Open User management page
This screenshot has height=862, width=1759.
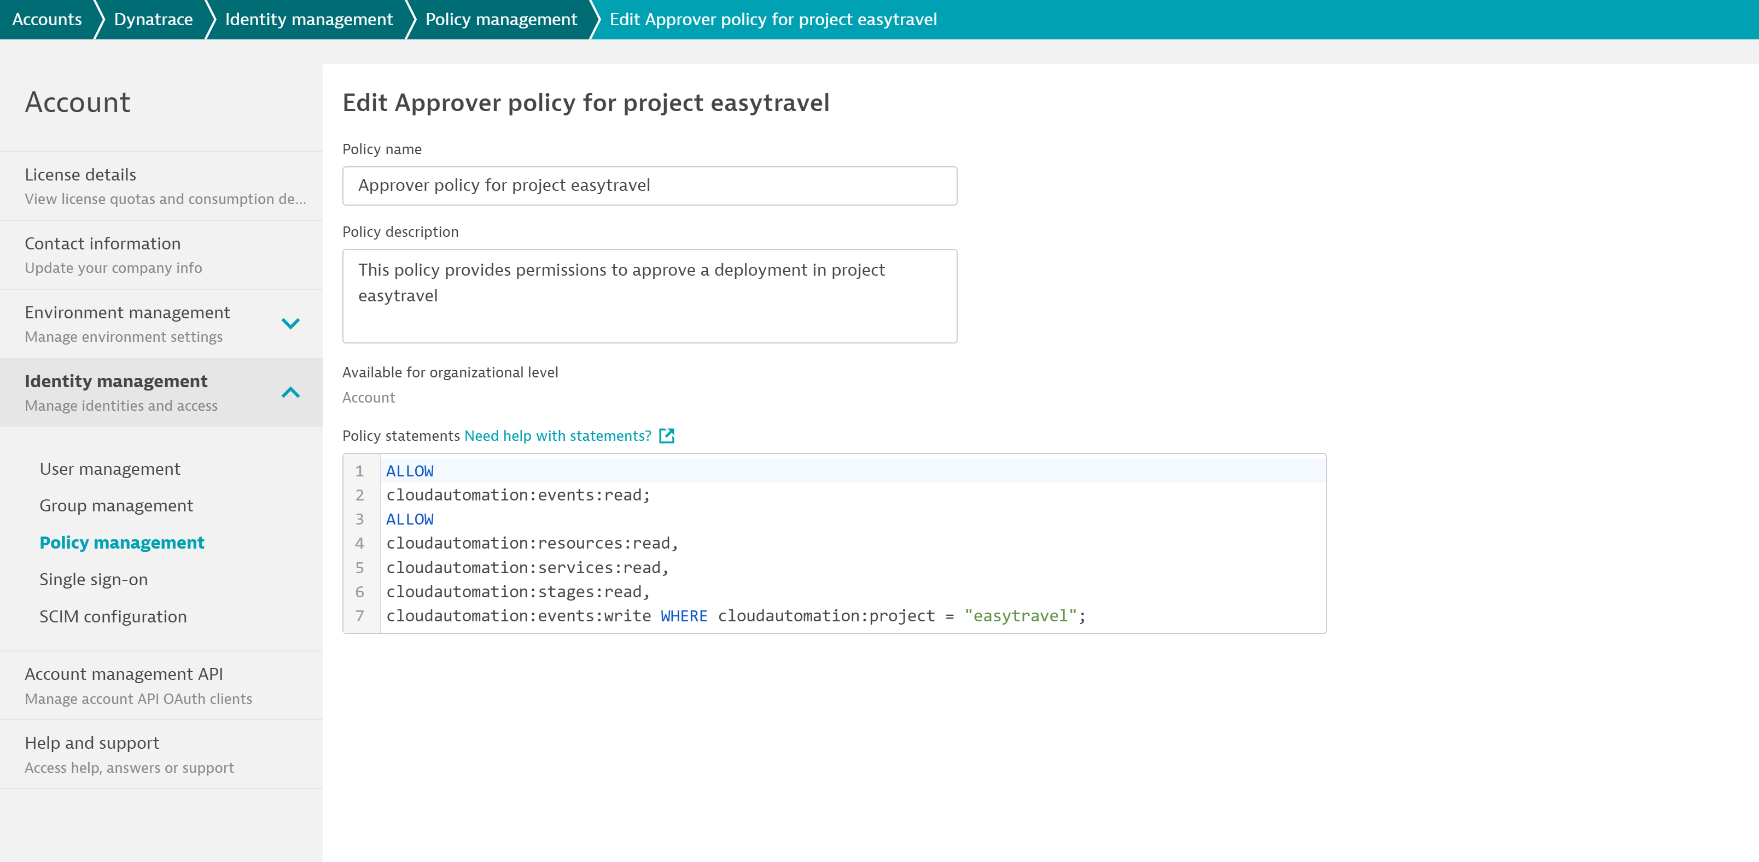[110, 469]
